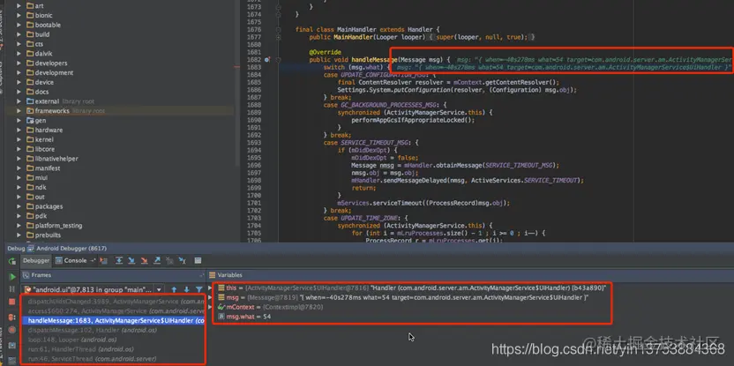Select the development folder
734x366 pixels.
49,72
